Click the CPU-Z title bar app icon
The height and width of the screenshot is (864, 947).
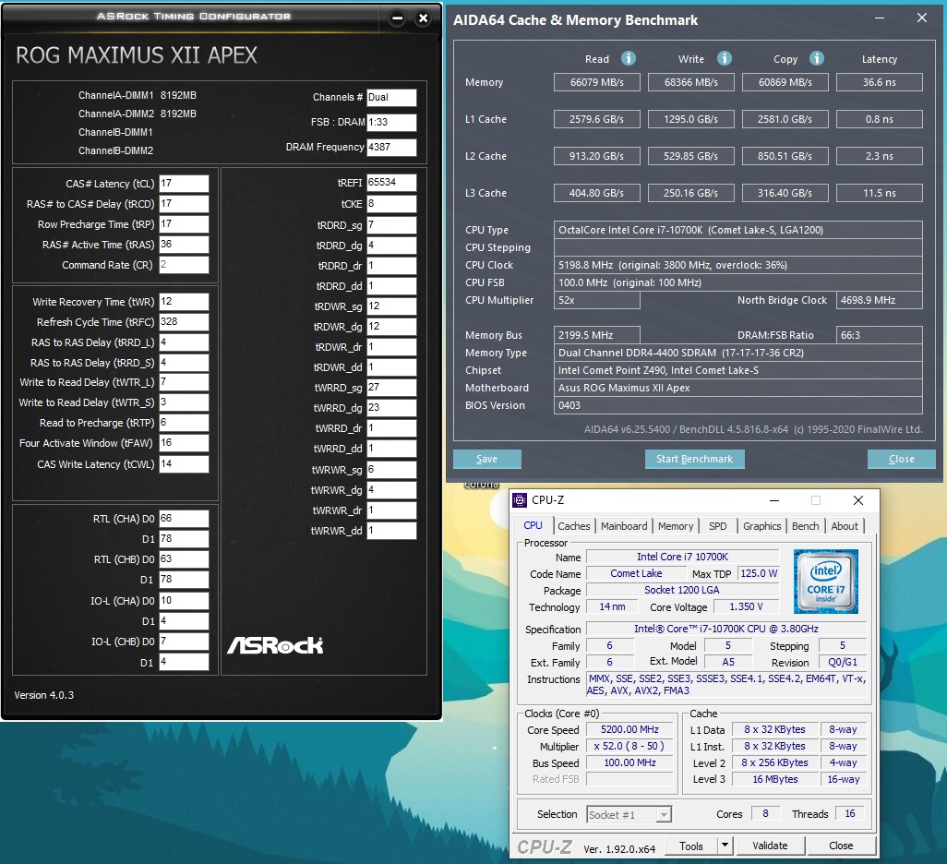[x=521, y=500]
